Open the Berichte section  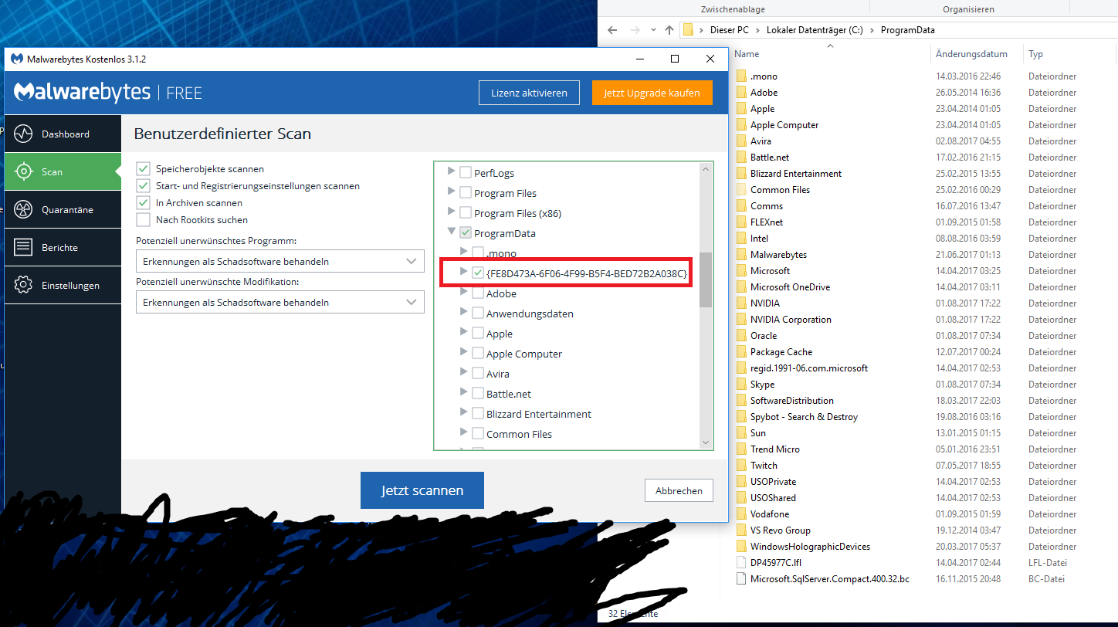click(x=63, y=247)
